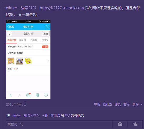Tap the round back arrow beside 我的订单
Image resolution: width=144 pixels, height=129 pixels.
coord(9,34)
